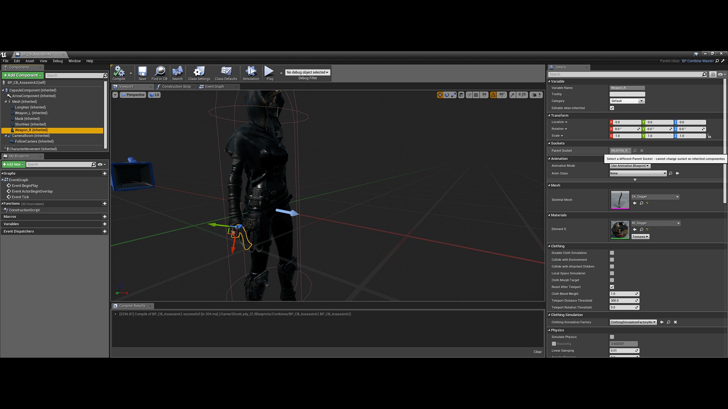The image size is (728, 409).
Task: Switch to Event Graph tab
Action: click(x=214, y=87)
